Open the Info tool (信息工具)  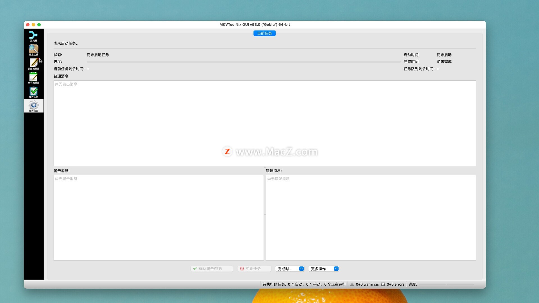click(x=33, y=50)
